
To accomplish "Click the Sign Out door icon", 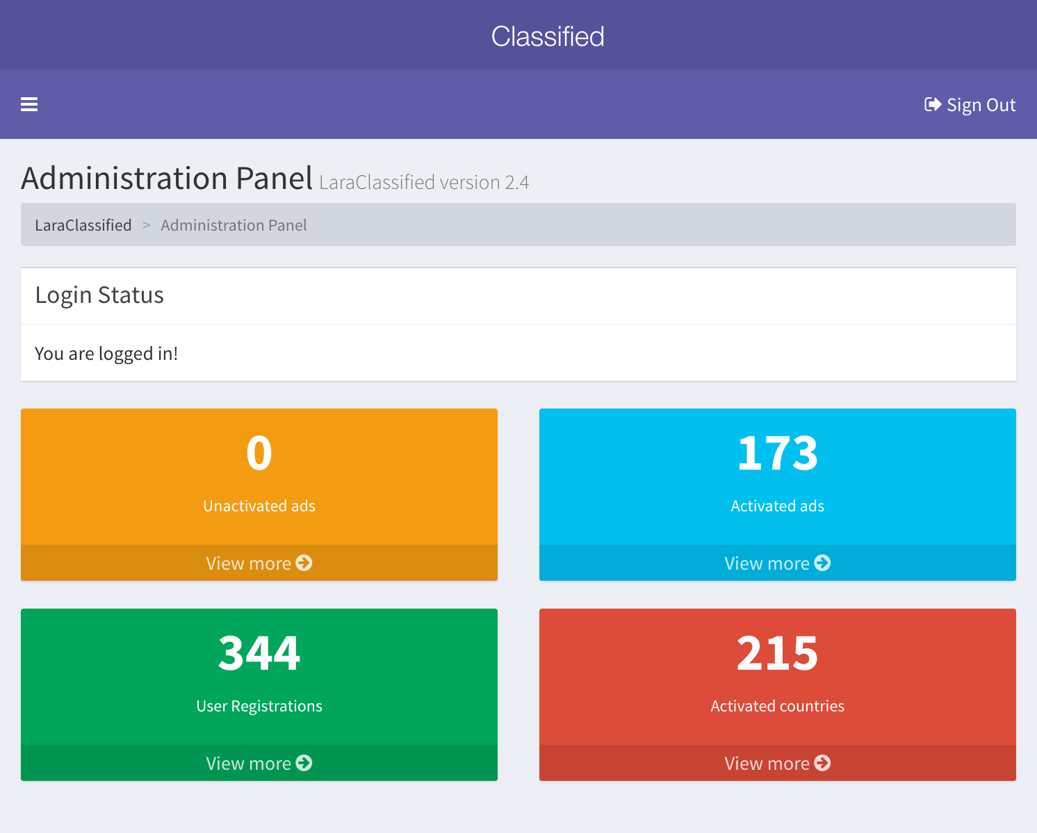I will (933, 104).
